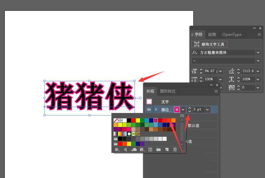Image resolution: width=265 pixels, height=178 pixels.
Task: Switch to the 图形样式 tab
Action: click(168, 91)
